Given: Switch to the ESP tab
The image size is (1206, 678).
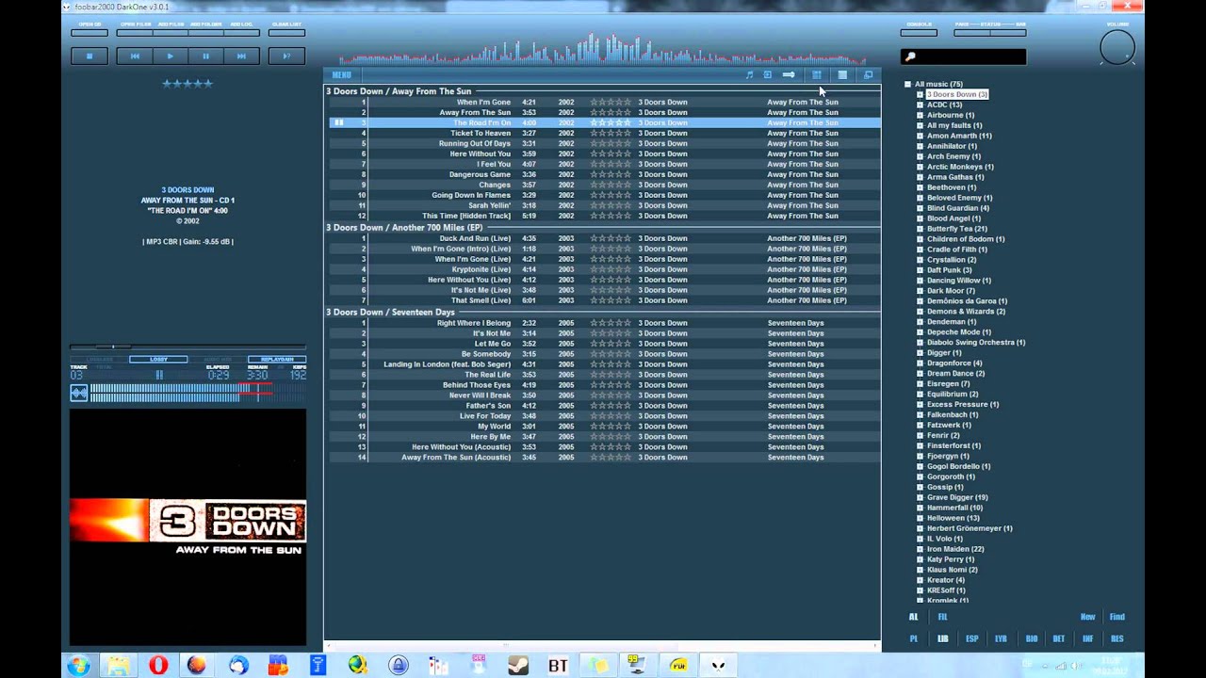Looking at the screenshot, I should [x=972, y=638].
